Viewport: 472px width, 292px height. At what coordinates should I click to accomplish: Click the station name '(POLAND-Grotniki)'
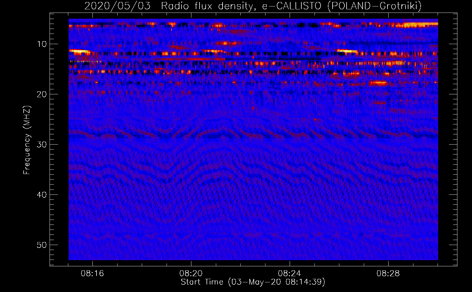click(375, 6)
